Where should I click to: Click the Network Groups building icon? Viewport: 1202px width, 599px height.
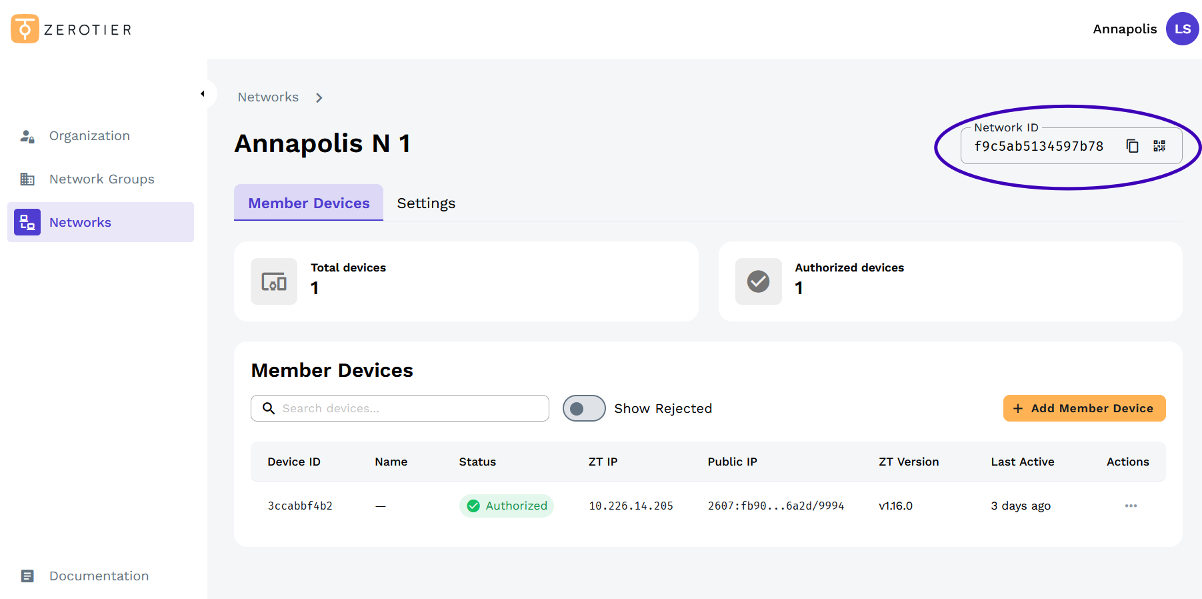click(27, 179)
